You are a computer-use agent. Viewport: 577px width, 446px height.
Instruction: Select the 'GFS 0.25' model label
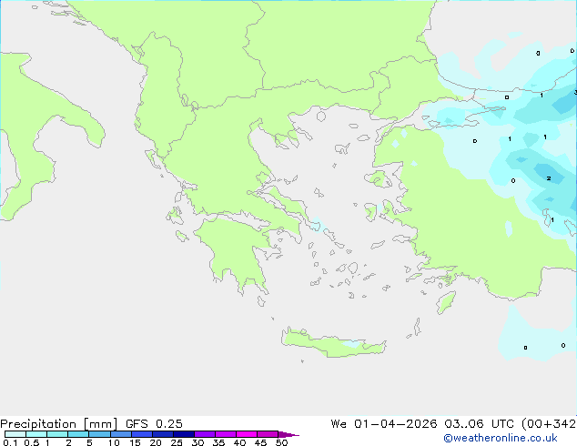point(154,424)
